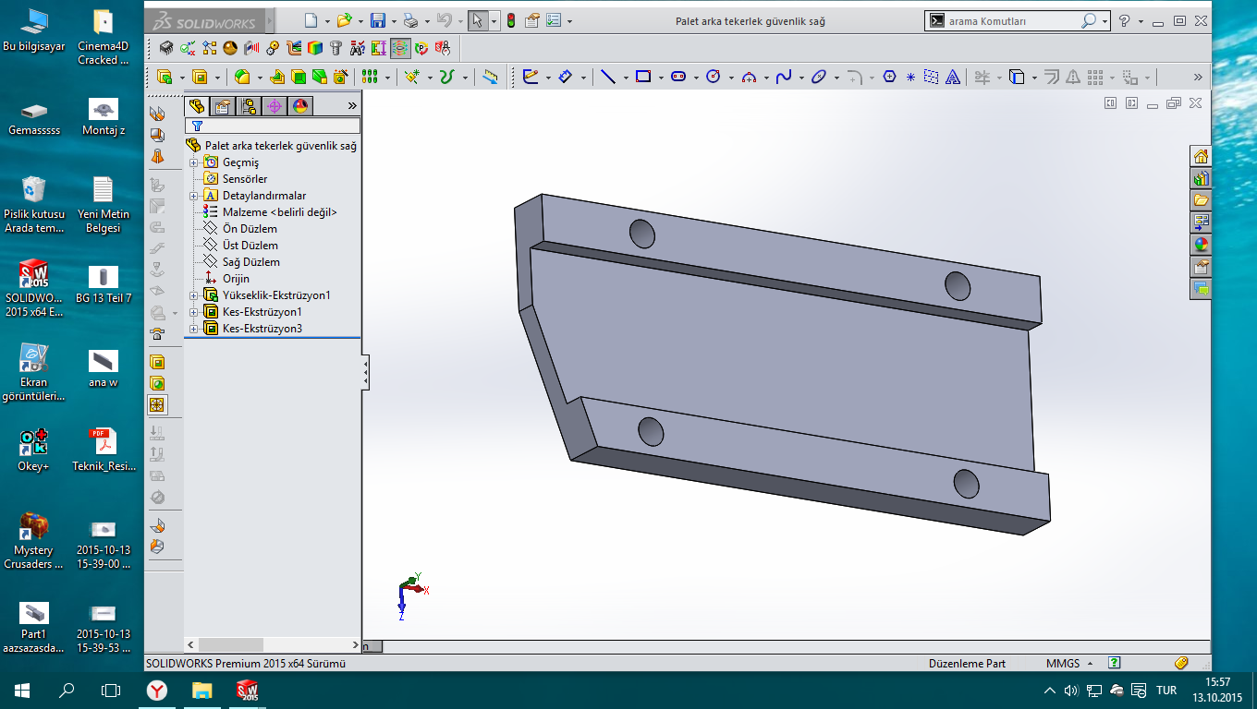The image size is (1257, 709).
Task: Open Windows Start menu
Action: coord(22,690)
